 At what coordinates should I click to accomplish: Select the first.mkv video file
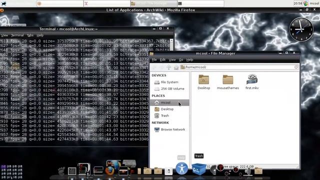click(x=252, y=82)
